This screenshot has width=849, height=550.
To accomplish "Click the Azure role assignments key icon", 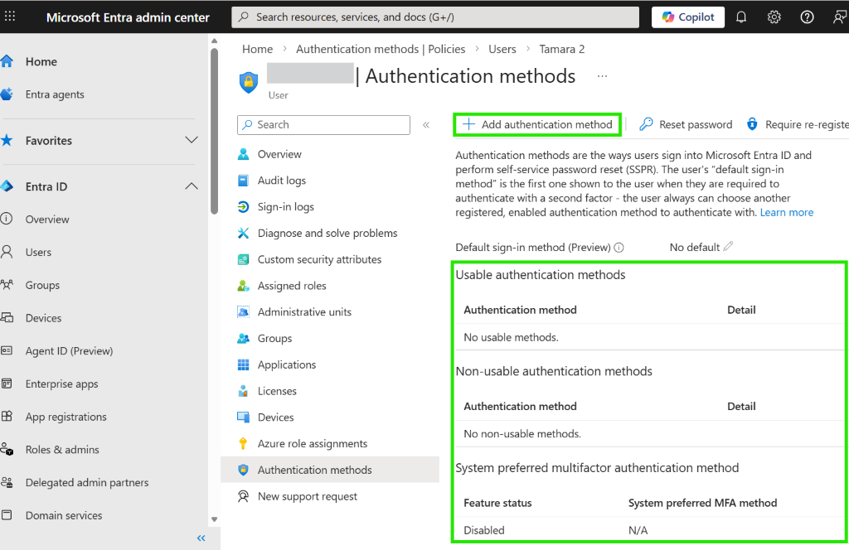I will [243, 444].
